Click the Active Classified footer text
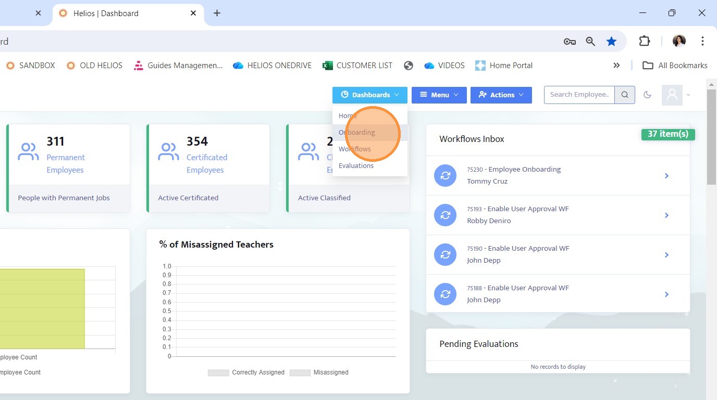The height and width of the screenshot is (400, 717). [324, 198]
